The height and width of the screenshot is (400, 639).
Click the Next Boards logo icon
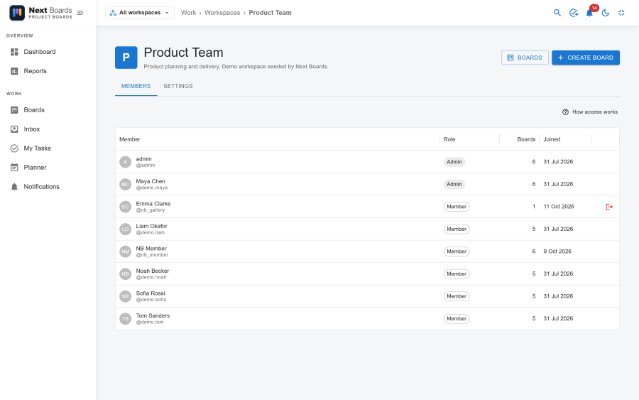(17, 13)
